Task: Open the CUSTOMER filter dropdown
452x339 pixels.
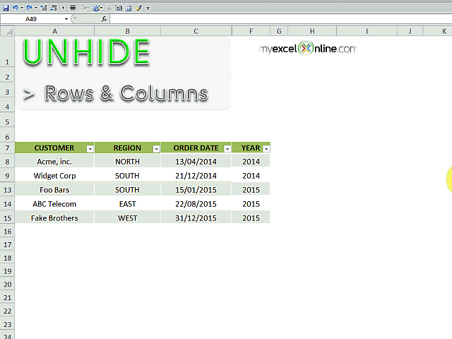Action: point(90,149)
